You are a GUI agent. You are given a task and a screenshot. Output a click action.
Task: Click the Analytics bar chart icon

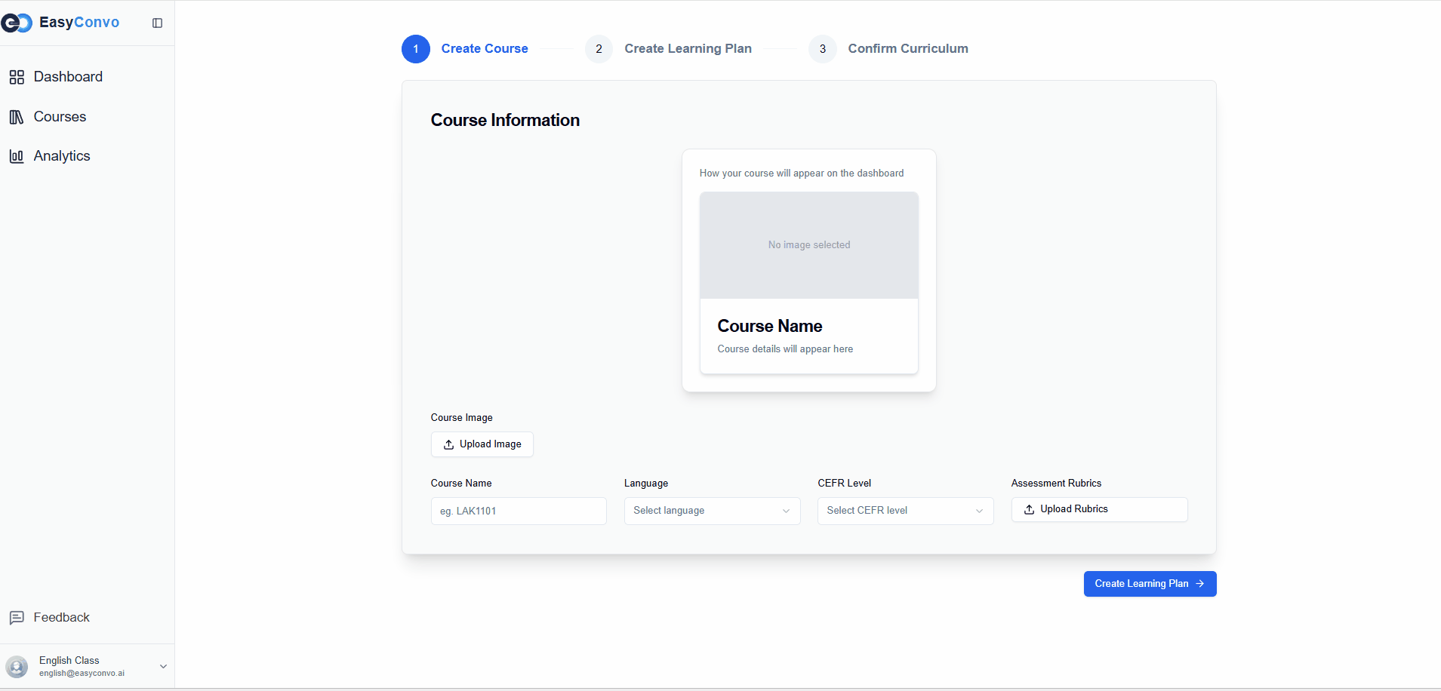pos(17,156)
